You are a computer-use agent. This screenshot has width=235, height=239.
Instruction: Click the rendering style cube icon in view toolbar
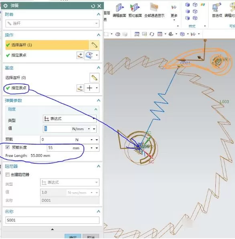pyautogui.click(x=182, y=34)
